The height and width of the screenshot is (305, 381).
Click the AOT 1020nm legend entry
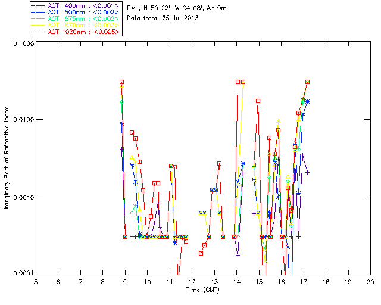(83, 32)
